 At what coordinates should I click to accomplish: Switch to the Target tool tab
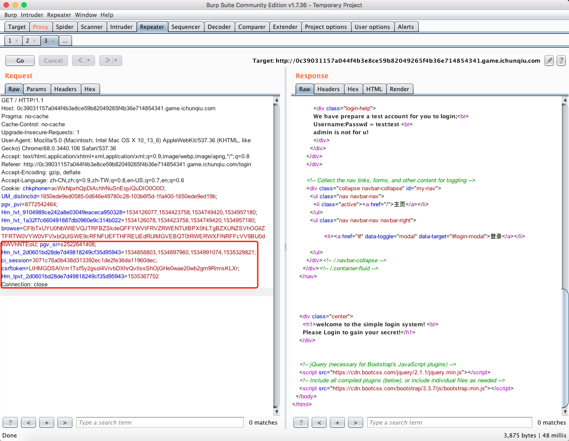click(17, 27)
